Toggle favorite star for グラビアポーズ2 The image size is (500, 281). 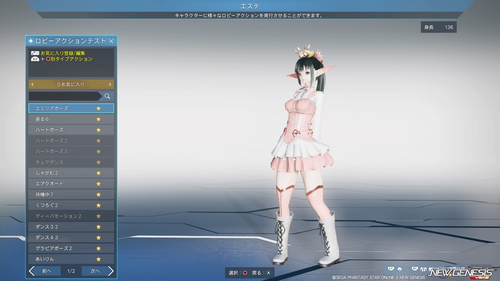[98, 248]
